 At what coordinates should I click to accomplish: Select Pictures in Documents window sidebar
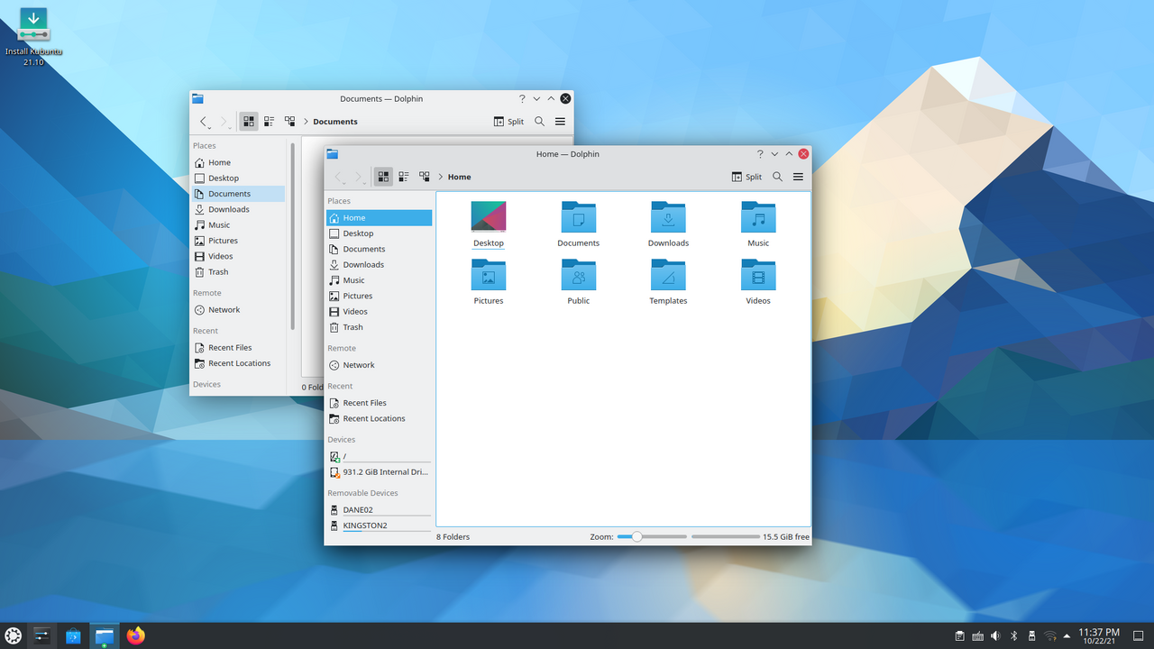pos(239,241)
